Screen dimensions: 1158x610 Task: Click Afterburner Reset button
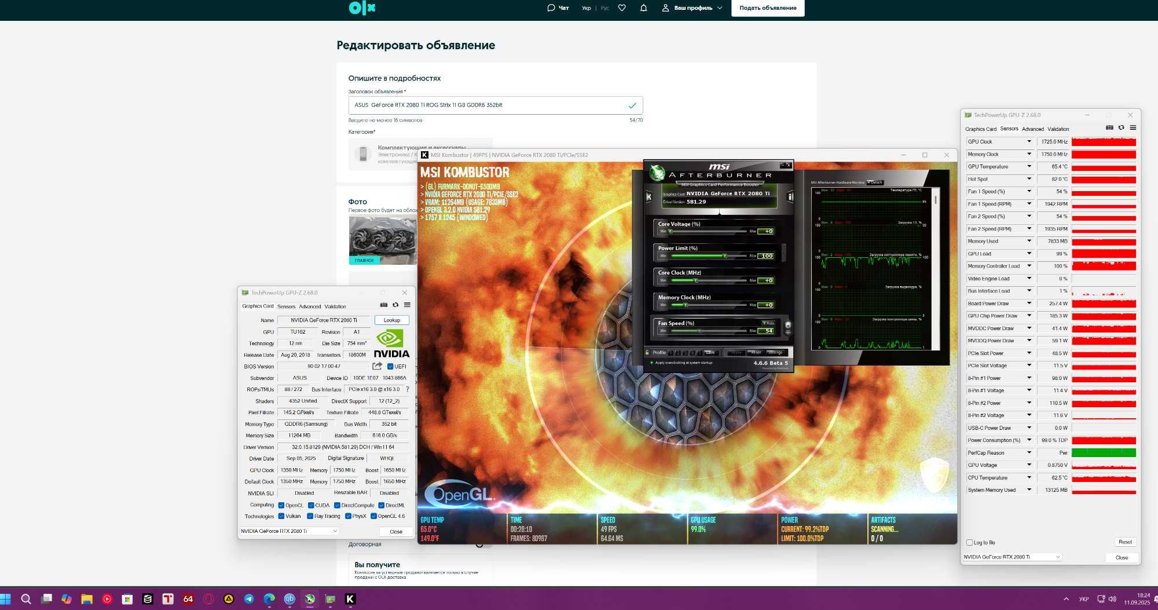point(755,352)
